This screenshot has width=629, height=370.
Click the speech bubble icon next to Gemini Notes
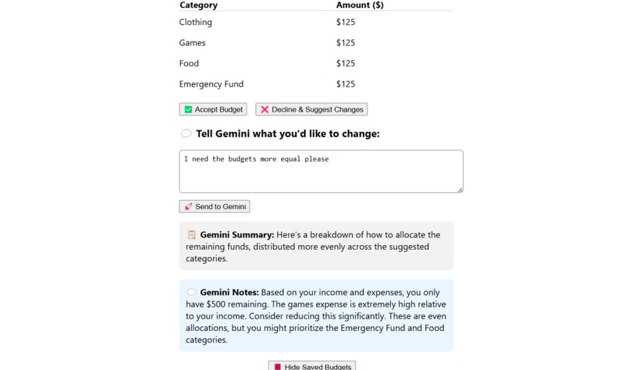point(192,292)
